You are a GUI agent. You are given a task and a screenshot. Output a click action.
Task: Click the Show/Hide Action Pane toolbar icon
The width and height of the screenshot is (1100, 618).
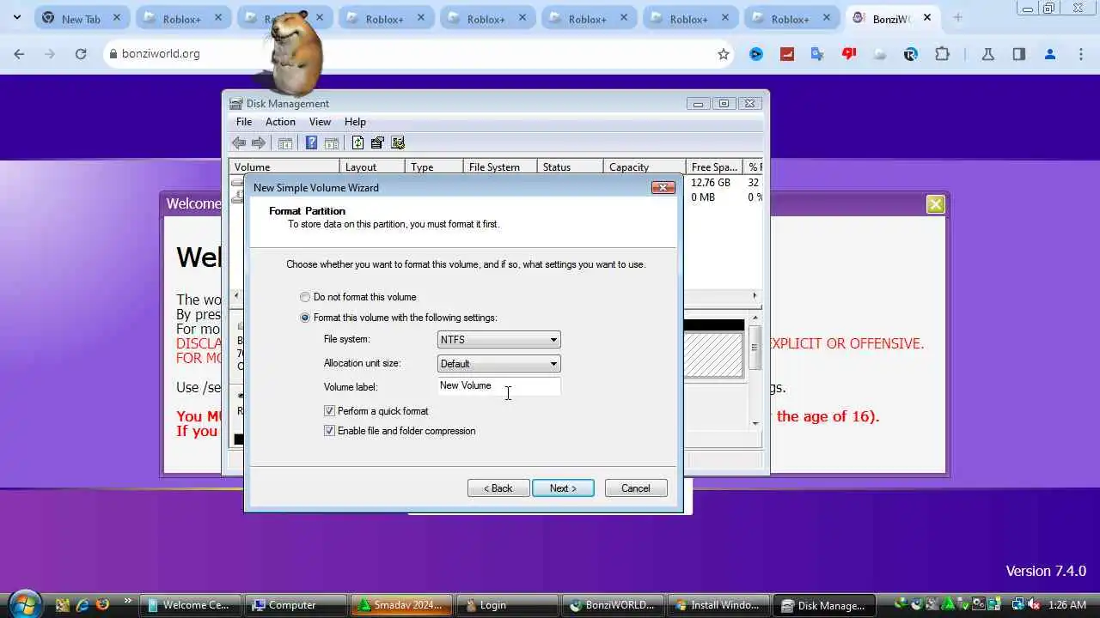pyautogui.click(x=332, y=143)
